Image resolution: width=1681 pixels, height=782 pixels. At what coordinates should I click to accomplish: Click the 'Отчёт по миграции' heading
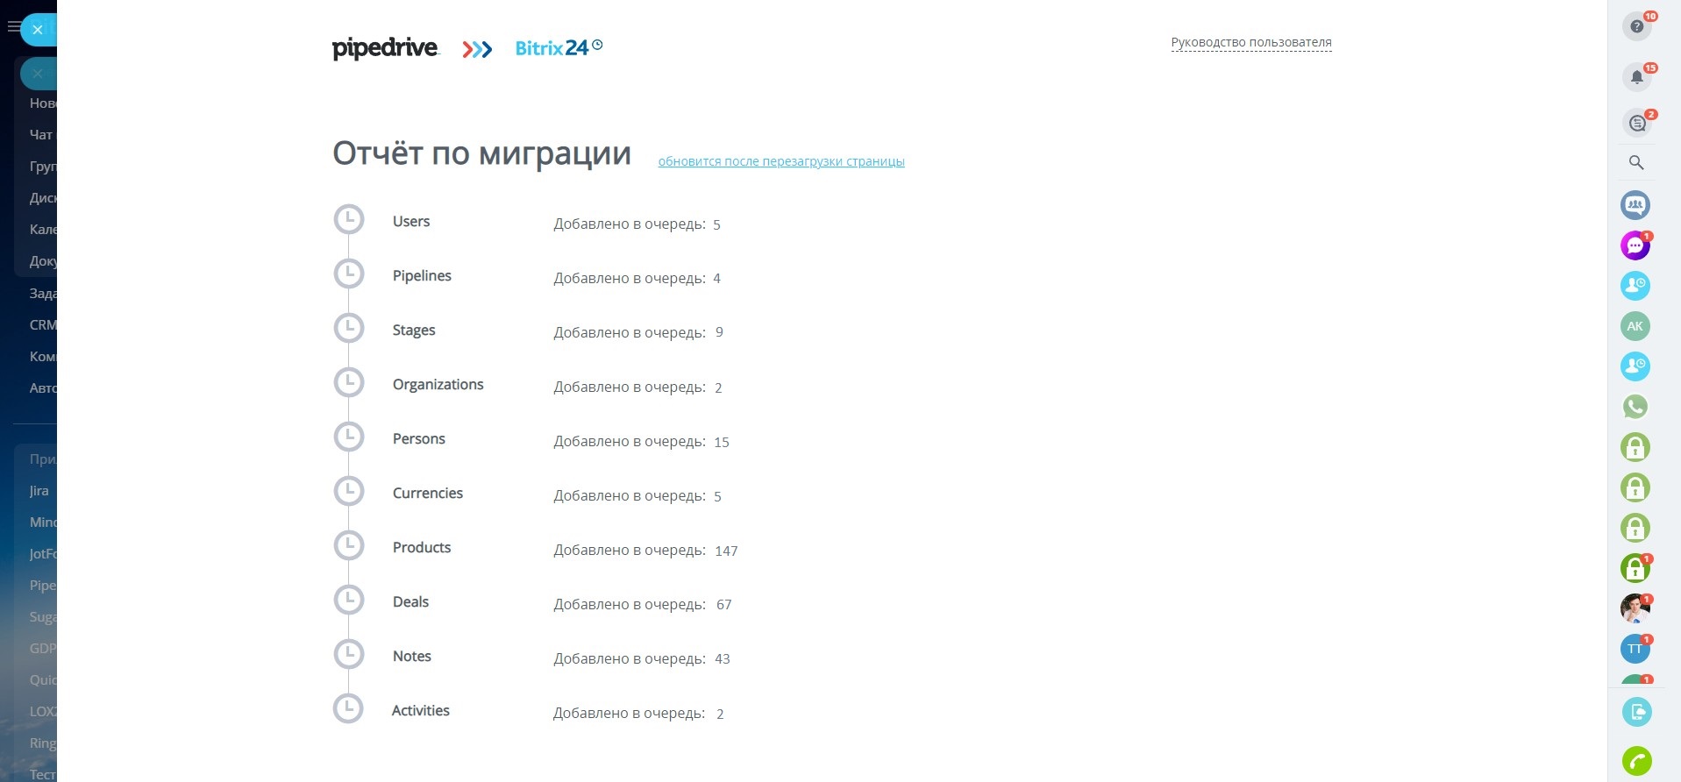(x=481, y=153)
